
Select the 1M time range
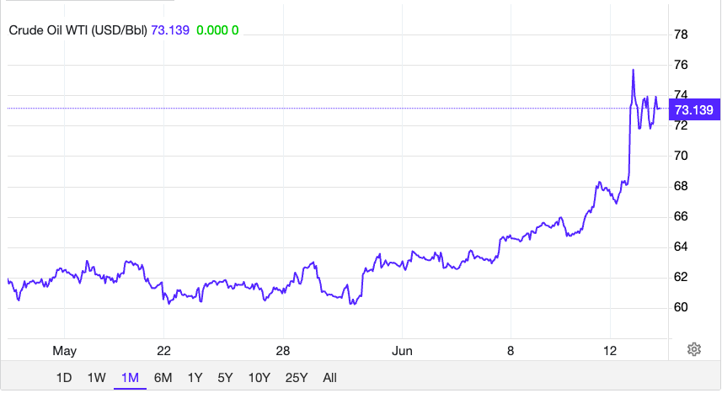coord(130,379)
